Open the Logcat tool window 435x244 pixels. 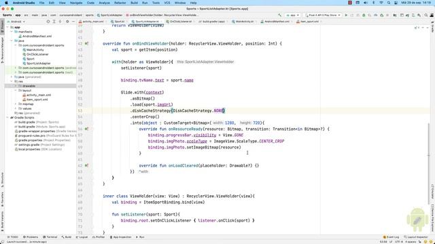tap(82, 237)
